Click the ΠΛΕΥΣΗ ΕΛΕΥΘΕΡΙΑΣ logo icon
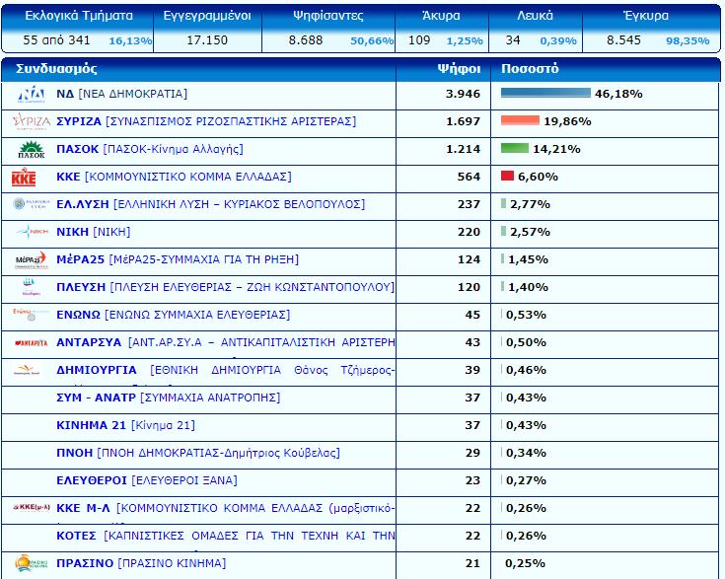Screen dimensions: 725x579 [30, 288]
